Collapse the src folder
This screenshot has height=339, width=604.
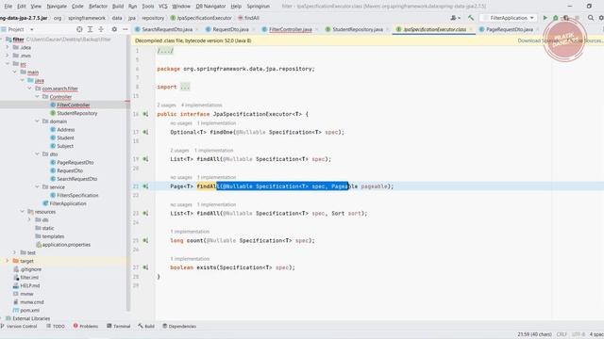[7, 64]
